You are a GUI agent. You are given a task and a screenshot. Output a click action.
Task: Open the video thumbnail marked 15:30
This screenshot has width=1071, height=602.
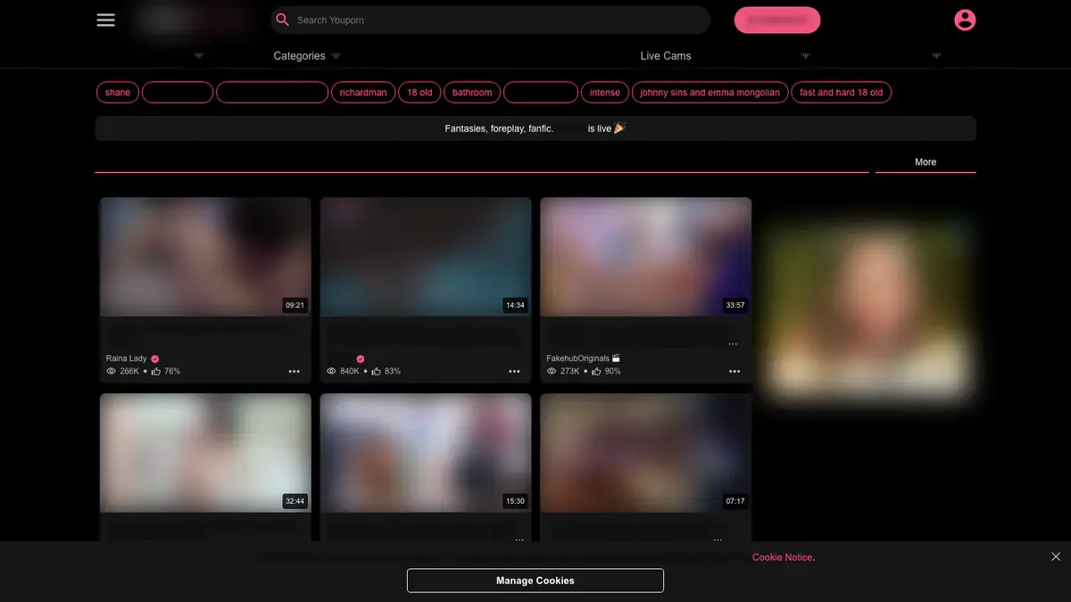point(426,453)
